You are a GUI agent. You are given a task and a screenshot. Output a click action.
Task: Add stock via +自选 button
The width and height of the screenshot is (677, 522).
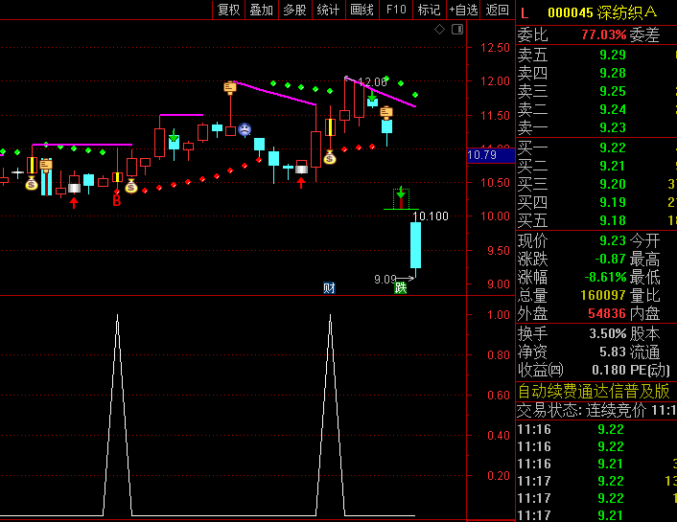pyautogui.click(x=463, y=10)
